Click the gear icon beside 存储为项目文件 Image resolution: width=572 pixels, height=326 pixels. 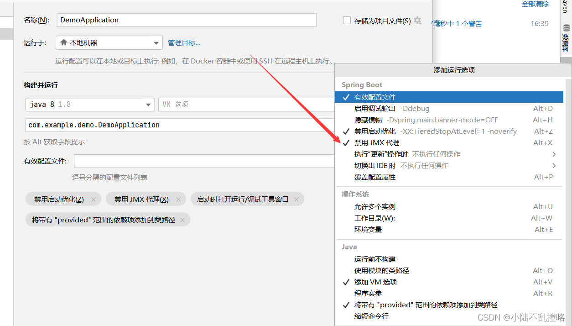(417, 20)
